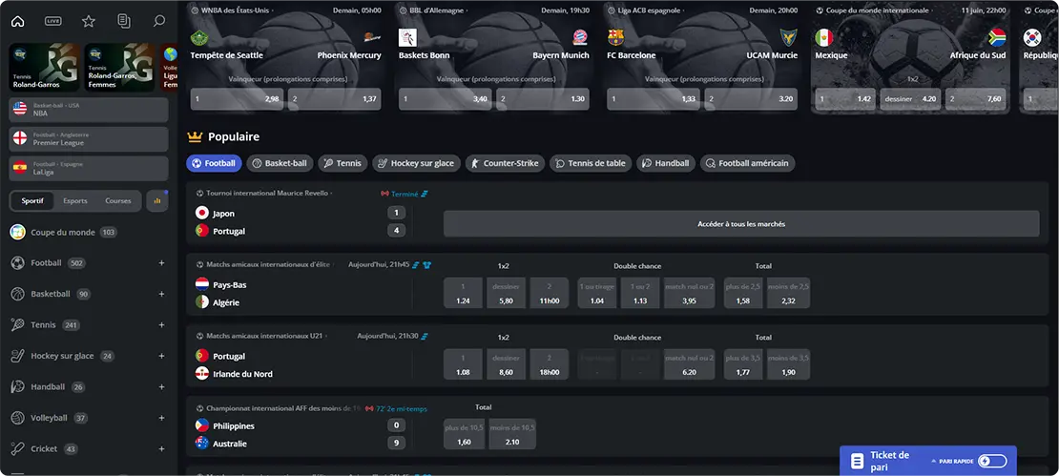The width and height of the screenshot is (1059, 476).
Task: Open the Roland-Garros, Femmes thumbnail
Action: [119, 68]
